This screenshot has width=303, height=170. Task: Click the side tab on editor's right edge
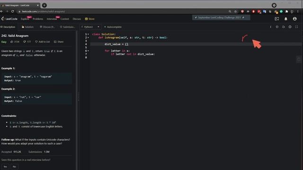pos(299,59)
